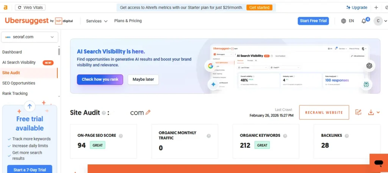Click Organic Monthly Traffic info icon
The height and width of the screenshot is (173, 388).
coord(209,136)
